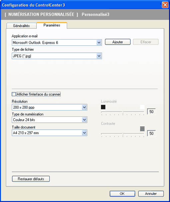Click the Ajouter button
The width and height of the screenshot is (170, 202).
[118, 42]
